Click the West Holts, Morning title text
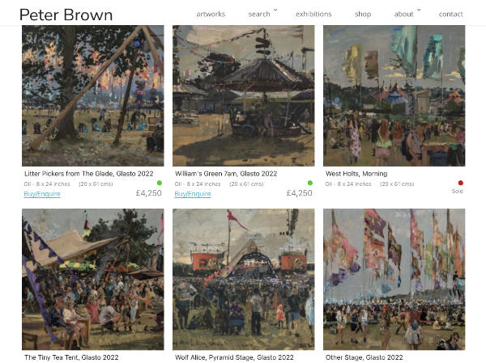Viewport: 486px width, 363px height. click(356, 174)
